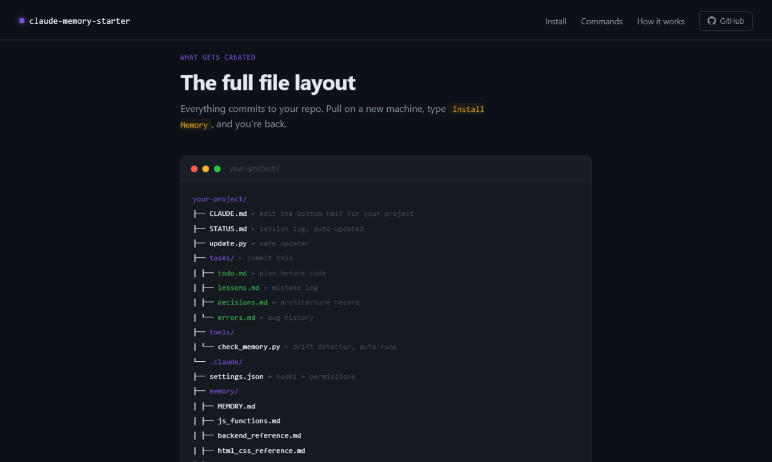Click 'edit the bottom half for your project' comment
The width and height of the screenshot is (772, 462).
336,214
